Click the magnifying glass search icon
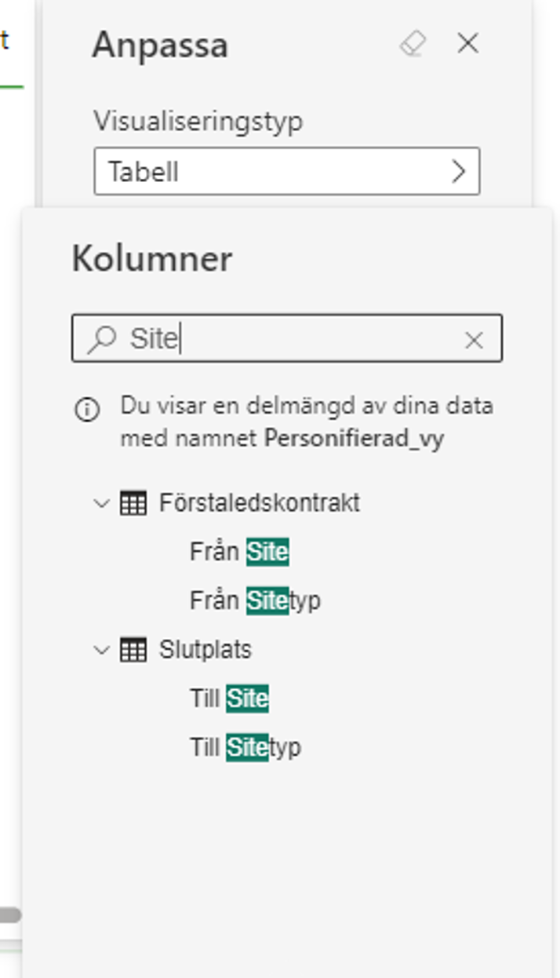Image resolution: width=560 pixels, height=978 pixels. (x=102, y=339)
